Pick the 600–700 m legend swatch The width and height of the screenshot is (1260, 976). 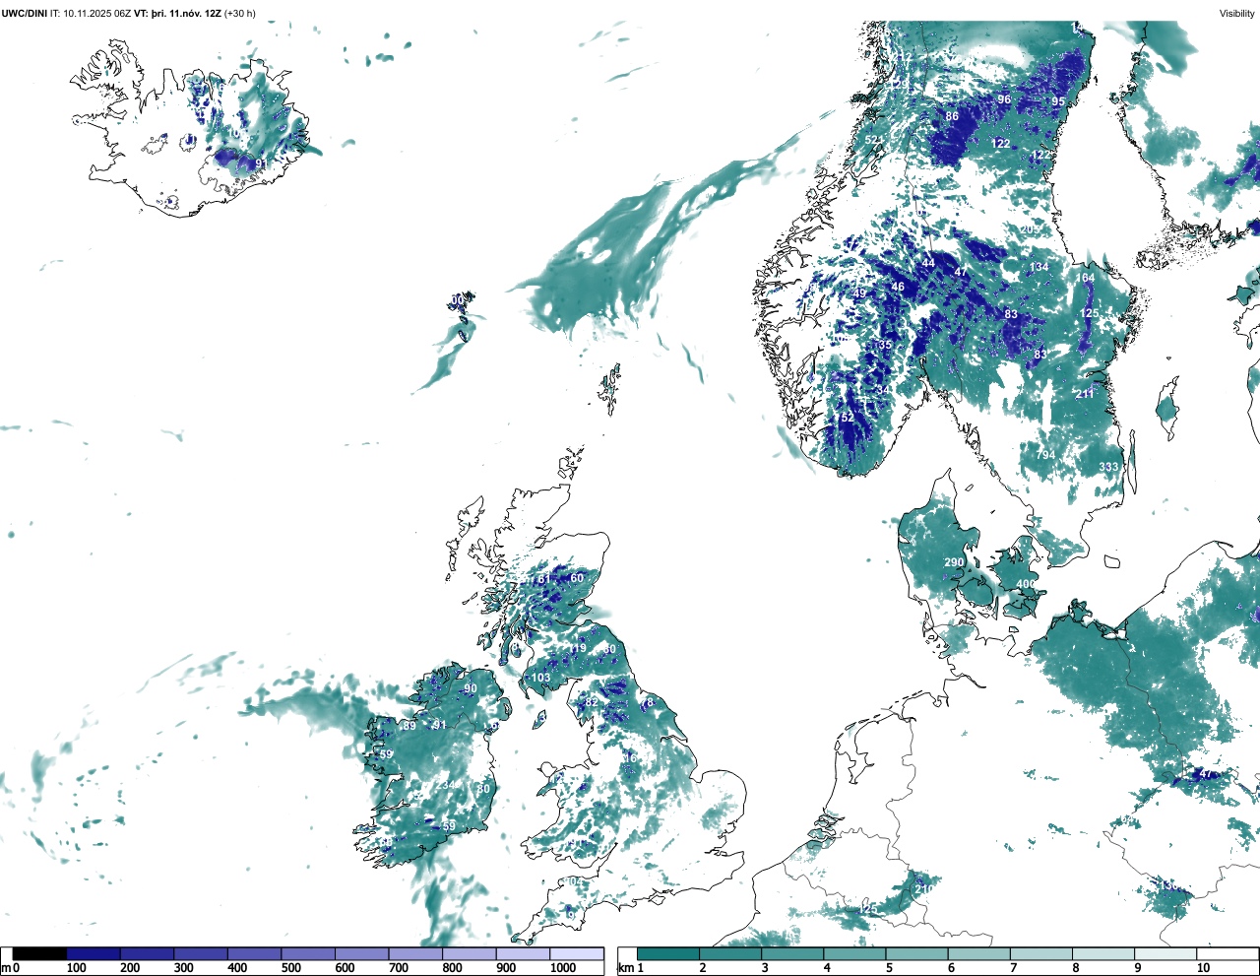point(362,954)
